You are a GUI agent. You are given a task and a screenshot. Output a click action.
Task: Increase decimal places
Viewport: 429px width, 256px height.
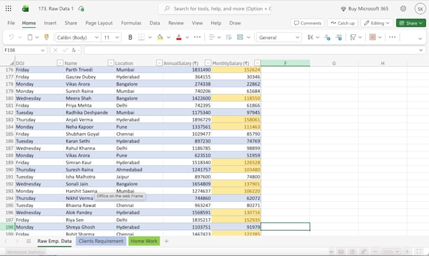pyautogui.click(x=338, y=37)
